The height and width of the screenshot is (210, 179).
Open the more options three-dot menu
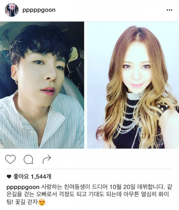(169, 10)
